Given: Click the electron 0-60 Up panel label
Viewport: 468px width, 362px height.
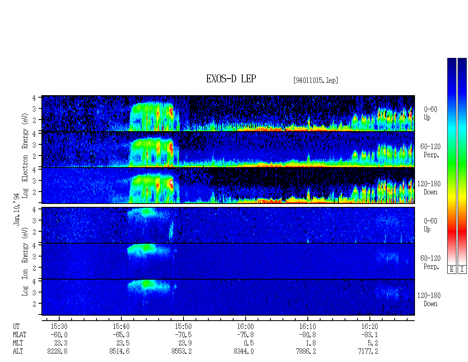Looking at the screenshot, I should [x=430, y=114].
